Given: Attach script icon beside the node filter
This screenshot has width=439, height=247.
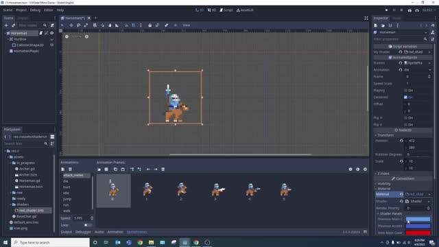Looking at the screenshot, I should 52,25.
